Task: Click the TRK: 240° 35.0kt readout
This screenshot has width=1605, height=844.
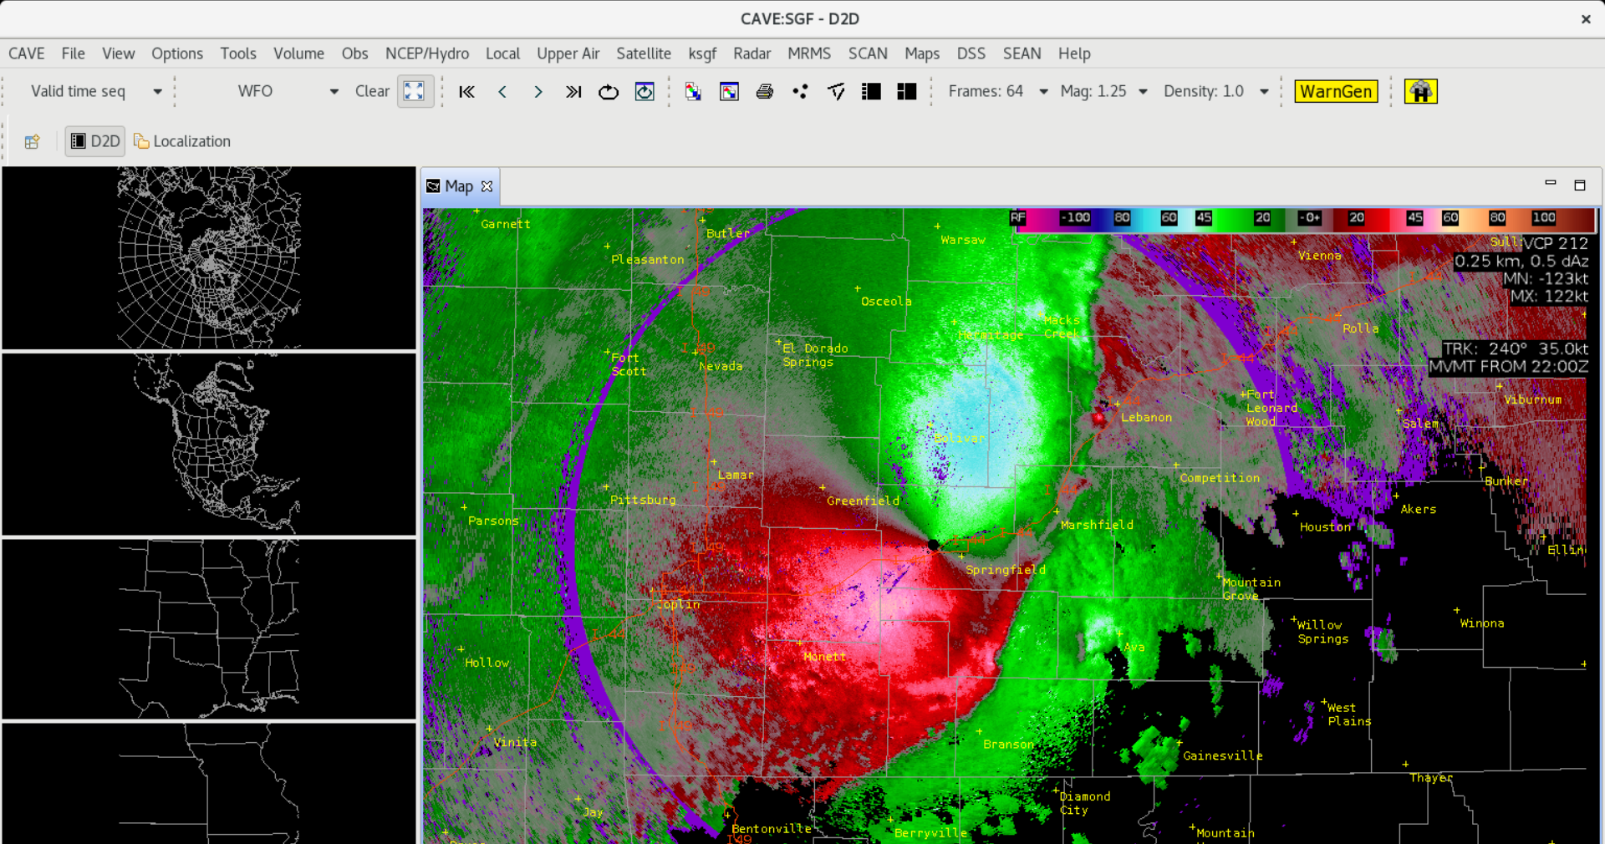Action: coord(1515,349)
